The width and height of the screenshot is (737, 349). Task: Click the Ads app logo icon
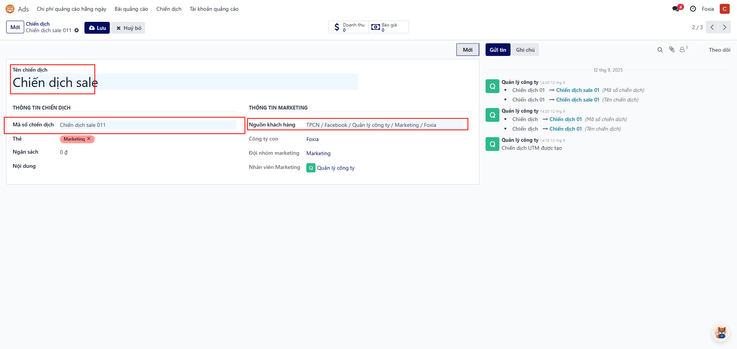tap(10, 9)
